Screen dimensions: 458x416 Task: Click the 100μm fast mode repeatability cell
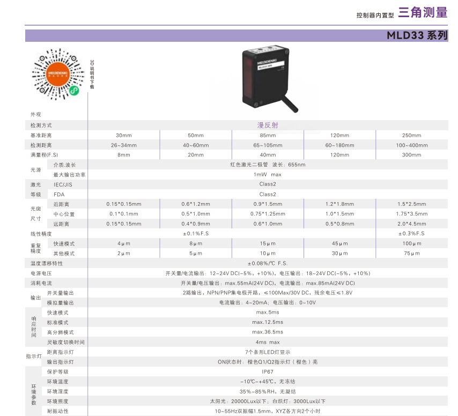pyautogui.click(x=411, y=243)
